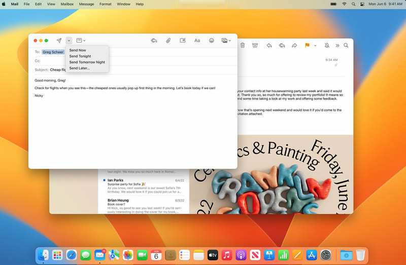
Task: Click the Aa format text icon
Action: point(197,41)
